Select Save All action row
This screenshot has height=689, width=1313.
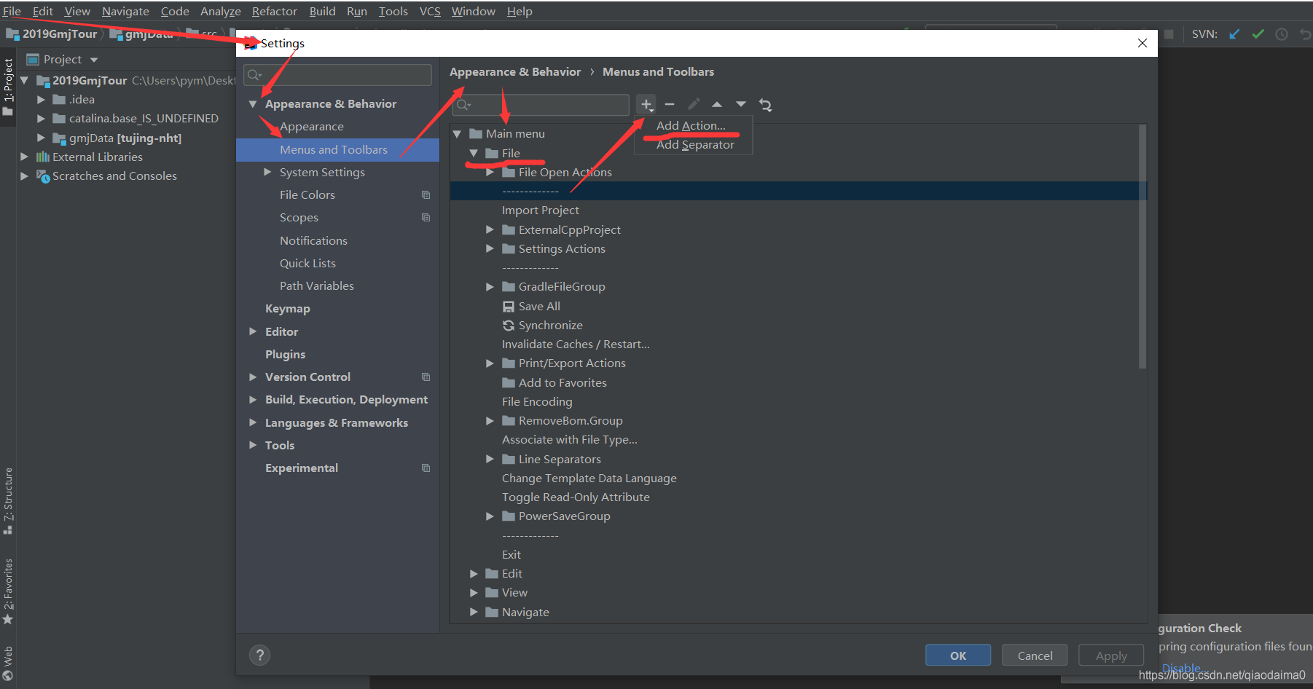(x=539, y=306)
